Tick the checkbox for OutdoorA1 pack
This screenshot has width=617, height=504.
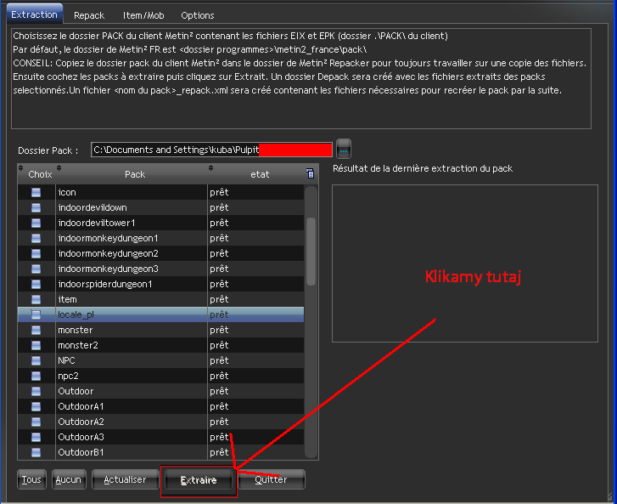point(36,406)
